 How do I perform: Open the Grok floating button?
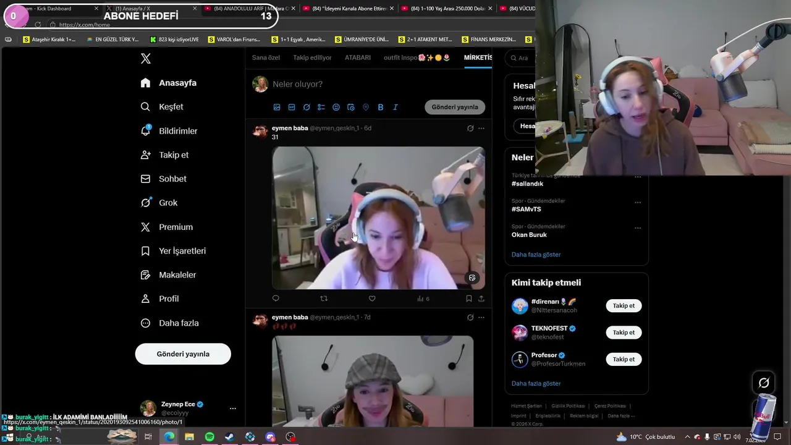764,383
